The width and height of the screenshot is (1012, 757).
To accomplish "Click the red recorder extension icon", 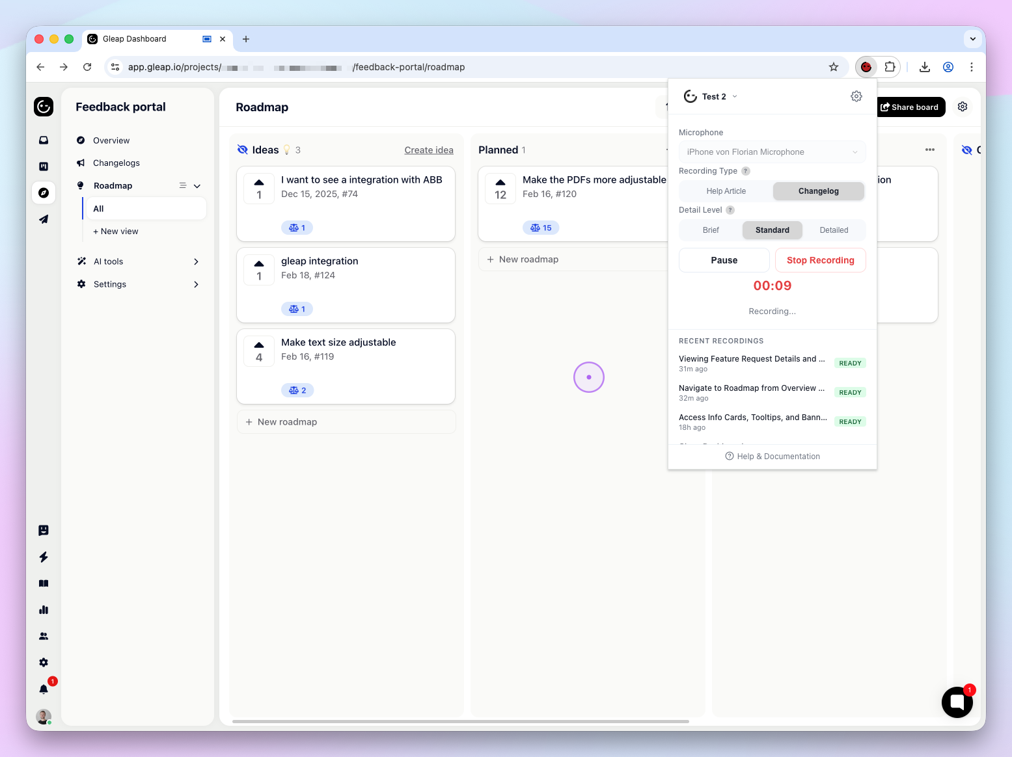I will click(x=866, y=67).
